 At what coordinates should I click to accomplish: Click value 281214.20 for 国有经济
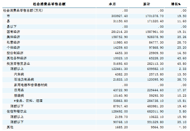click(120, 32)
